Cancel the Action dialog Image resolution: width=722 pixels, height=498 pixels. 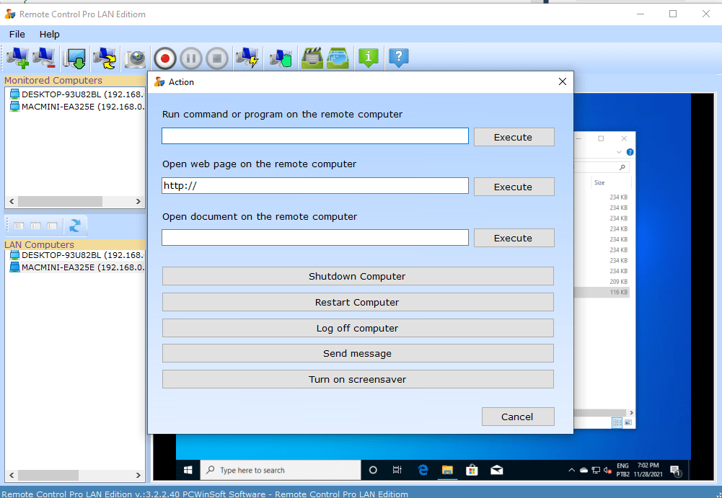tap(518, 417)
